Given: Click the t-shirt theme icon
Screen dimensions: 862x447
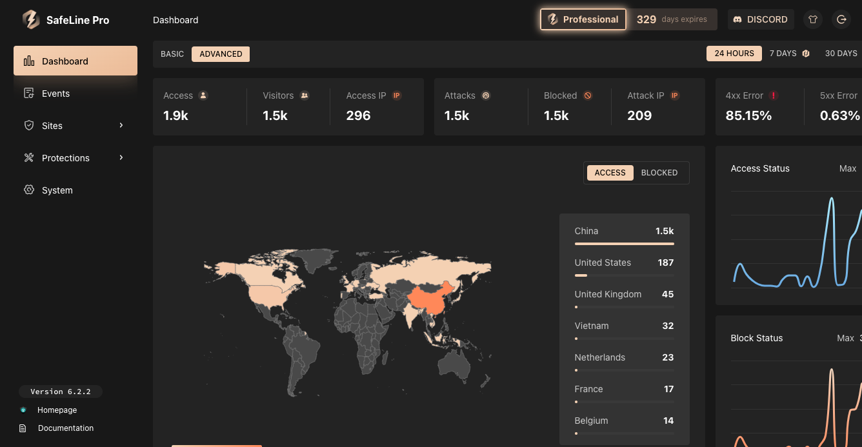Looking at the screenshot, I should (x=813, y=19).
